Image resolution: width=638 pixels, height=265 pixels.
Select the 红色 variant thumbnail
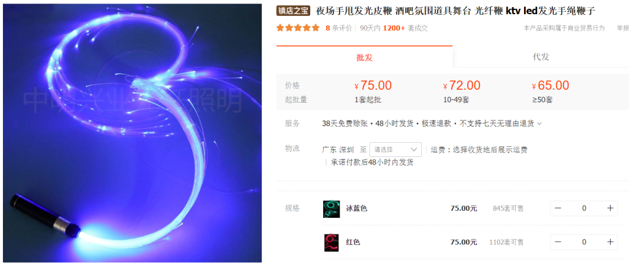tap(331, 242)
